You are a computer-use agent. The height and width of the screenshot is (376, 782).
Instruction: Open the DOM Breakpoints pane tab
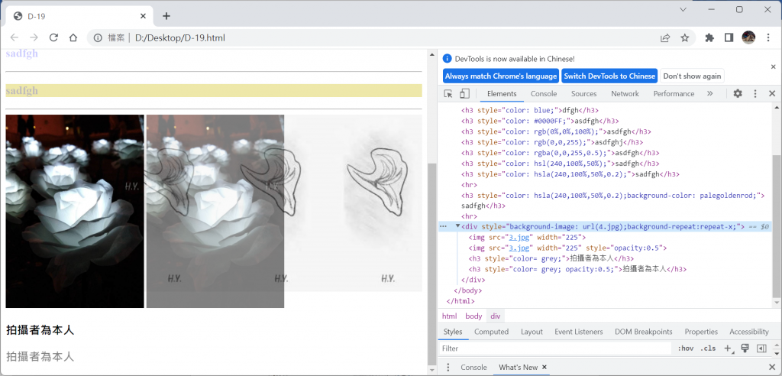click(x=643, y=332)
